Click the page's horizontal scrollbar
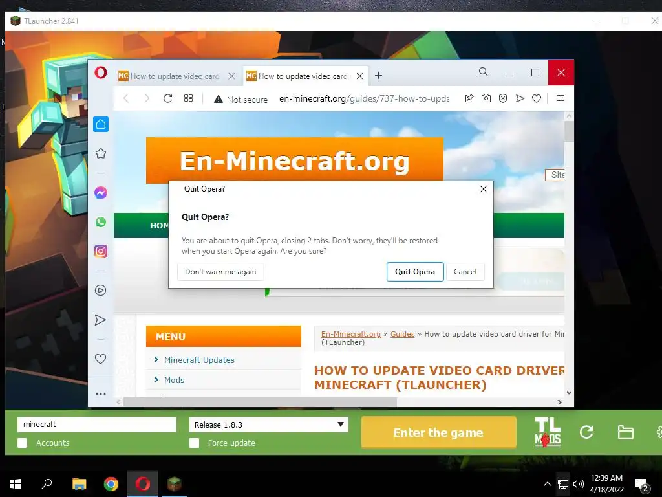 click(260, 402)
